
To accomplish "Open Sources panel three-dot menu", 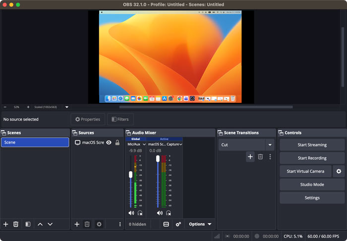I will [x=120, y=224].
